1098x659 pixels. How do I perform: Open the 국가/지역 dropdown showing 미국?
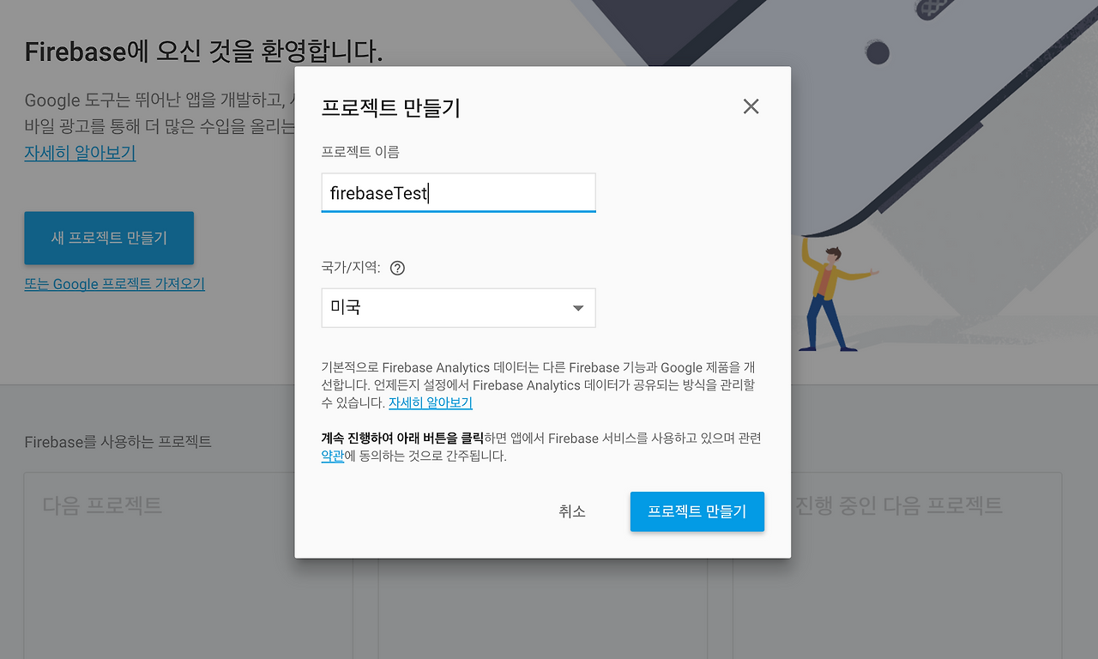tap(458, 307)
